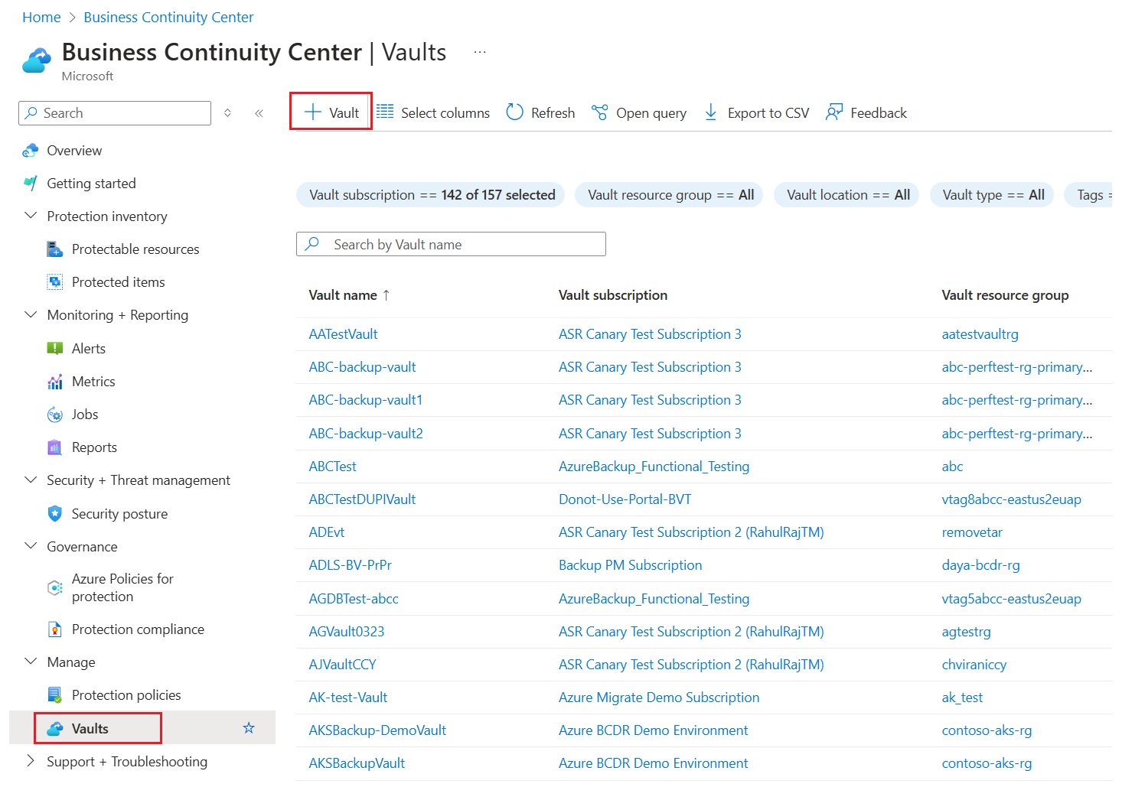Screen dimensions: 1122x787
Task: Click the more options ellipsis beside title
Action: (480, 52)
